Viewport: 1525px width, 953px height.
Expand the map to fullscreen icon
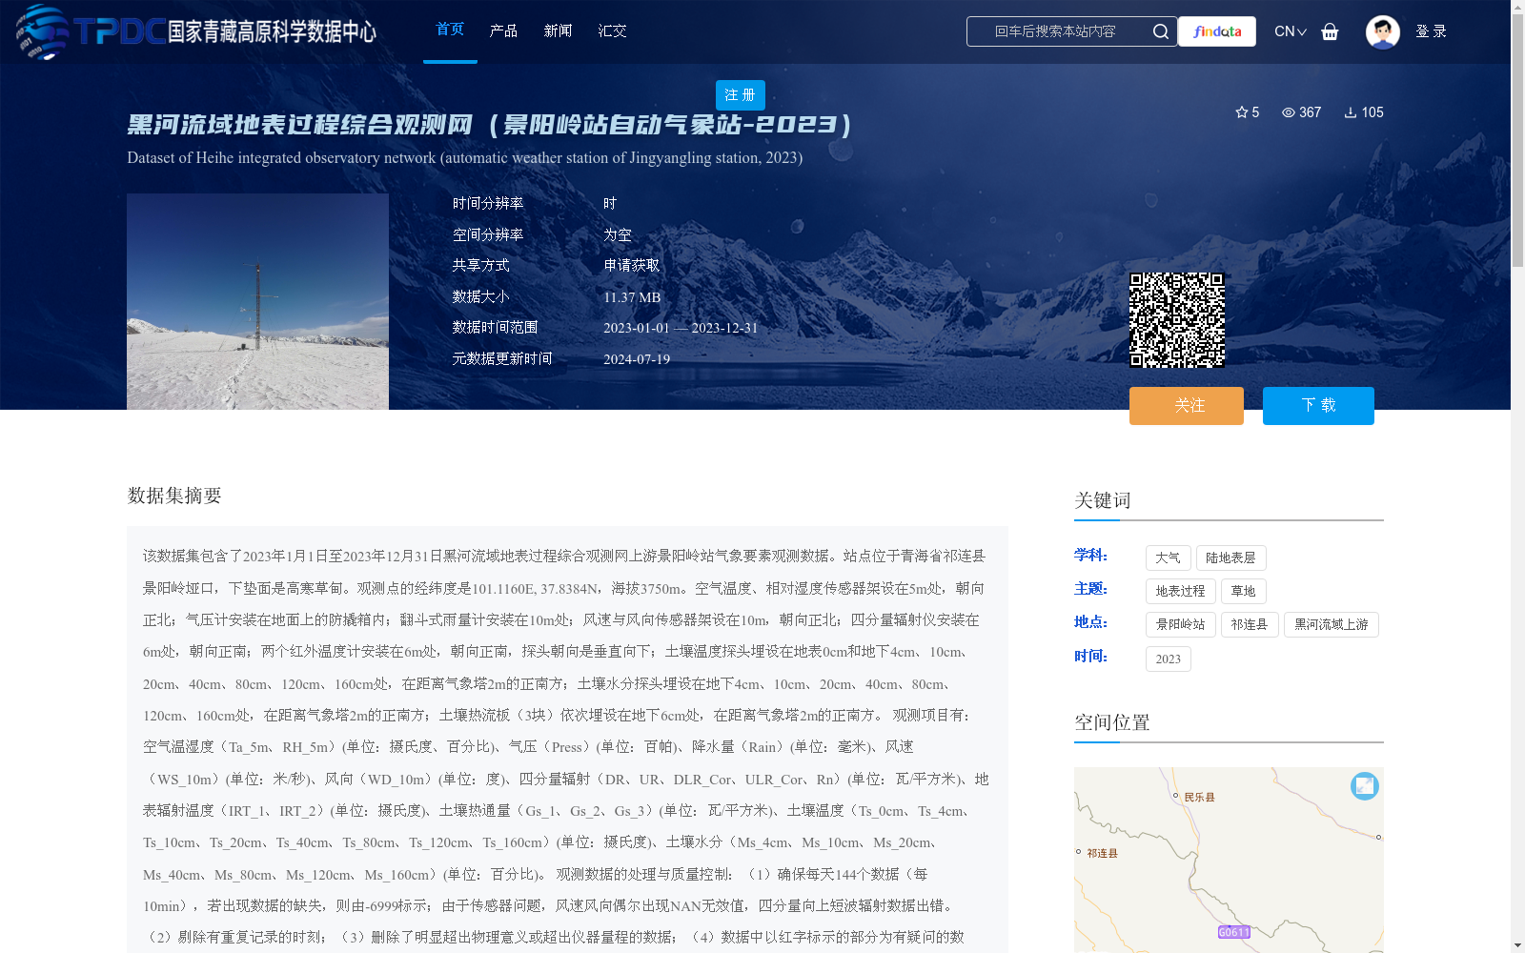pyautogui.click(x=1365, y=785)
